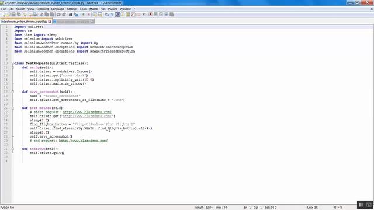Open the Encoding menu
Screen dimensions: 374x210
[43, 9]
